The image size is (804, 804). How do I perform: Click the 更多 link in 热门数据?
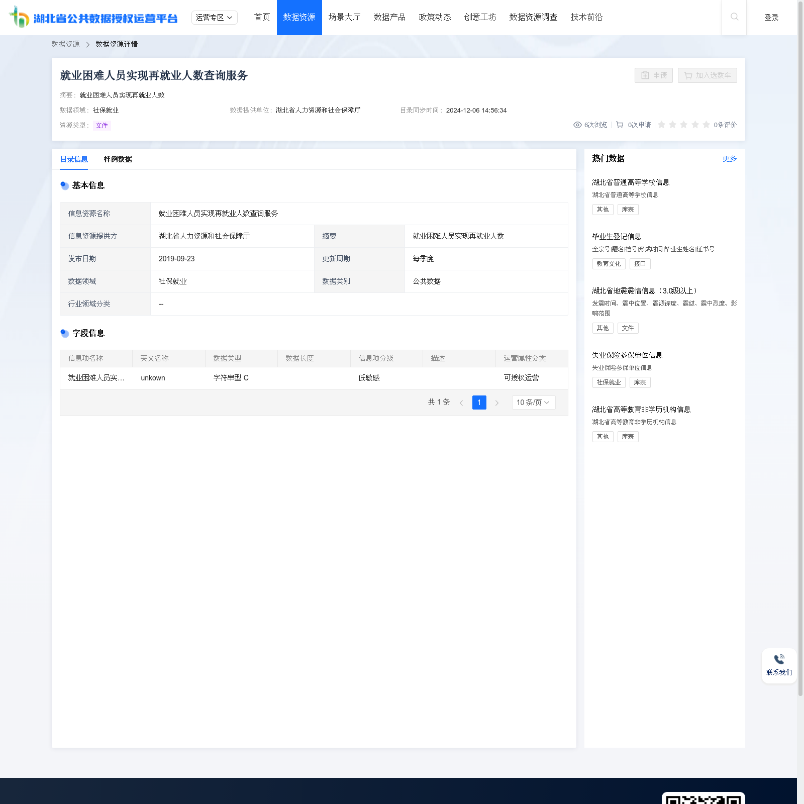coord(730,159)
